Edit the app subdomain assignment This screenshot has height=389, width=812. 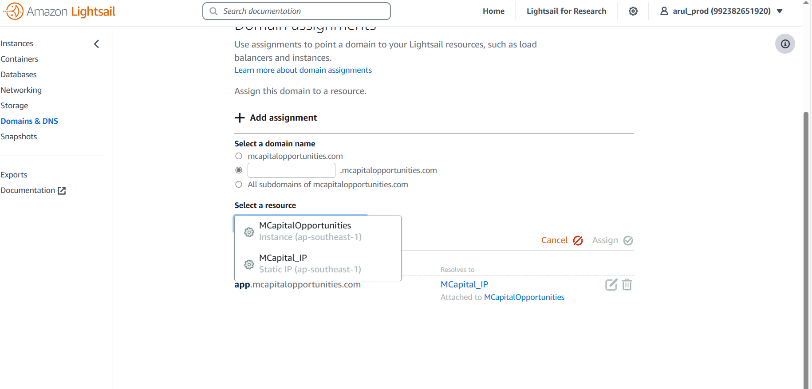point(611,285)
